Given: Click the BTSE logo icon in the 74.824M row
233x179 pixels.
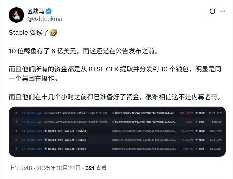Looking at the screenshot, I should tap(46, 140).
